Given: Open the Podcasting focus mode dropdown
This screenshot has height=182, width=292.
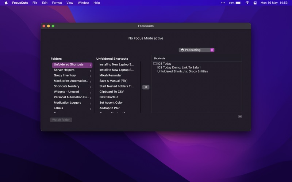Looking at the screenshot, I should click(196, 50).
